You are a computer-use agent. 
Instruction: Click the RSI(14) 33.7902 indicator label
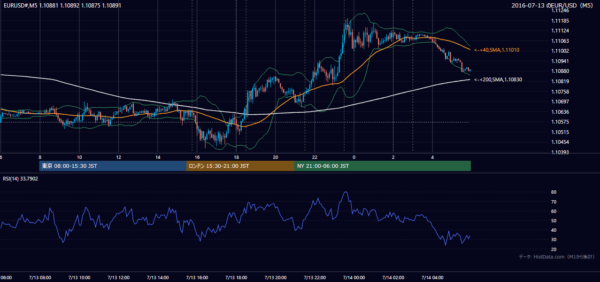21,179
